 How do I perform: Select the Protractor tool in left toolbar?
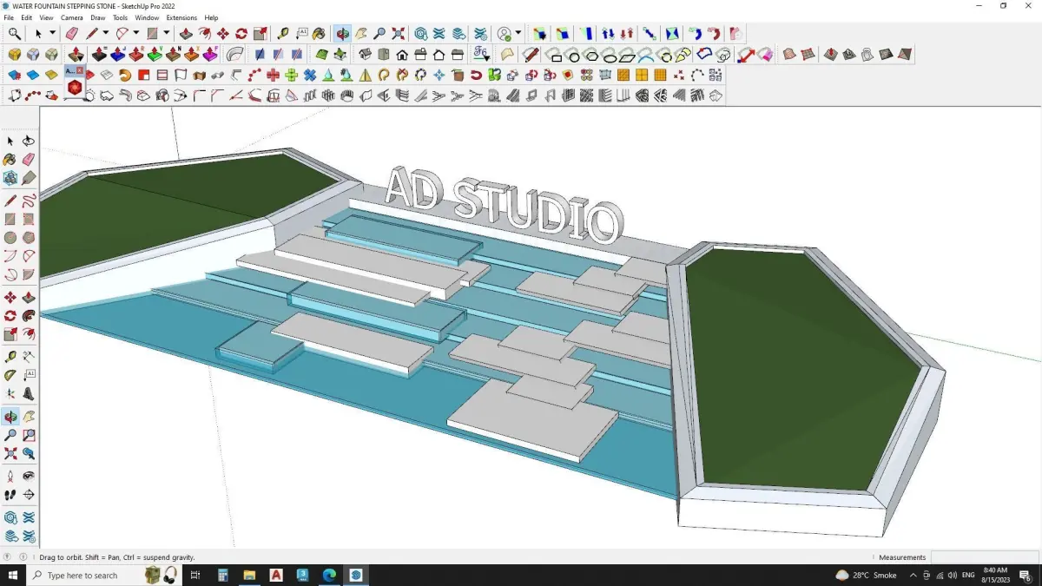(10, 375)
